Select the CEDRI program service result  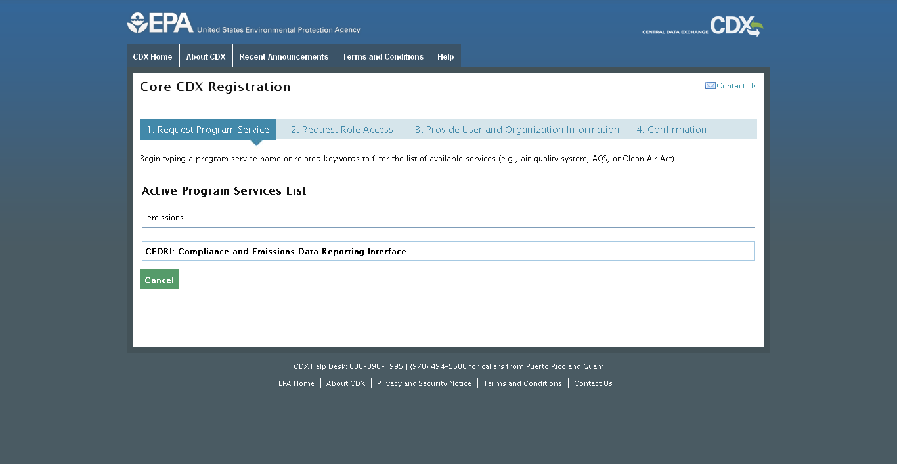click(448, 251)
